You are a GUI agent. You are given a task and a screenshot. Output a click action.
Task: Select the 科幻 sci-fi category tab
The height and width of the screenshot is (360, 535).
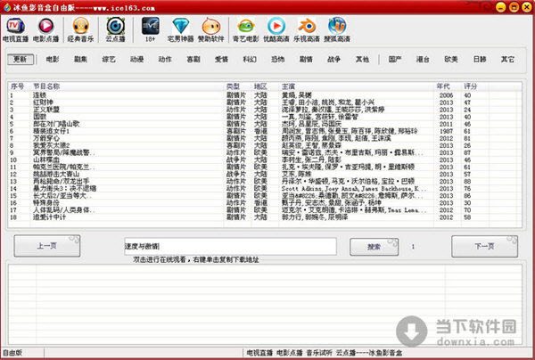[x=249, y=59]
